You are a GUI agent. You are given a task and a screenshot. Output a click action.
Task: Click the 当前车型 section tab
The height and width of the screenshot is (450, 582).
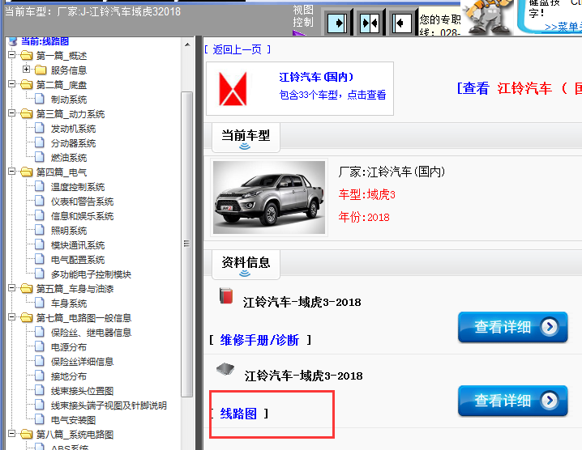pyautogui.click(x=246, y=138)
